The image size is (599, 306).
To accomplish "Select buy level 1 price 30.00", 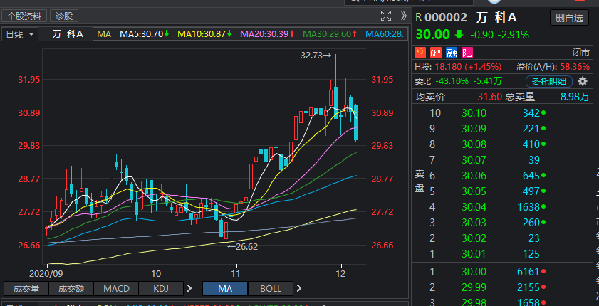I will click(474, 272).
